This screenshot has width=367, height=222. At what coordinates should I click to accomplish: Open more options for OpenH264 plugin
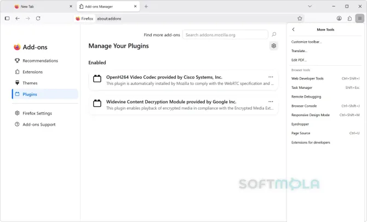(x=271, y=77)
